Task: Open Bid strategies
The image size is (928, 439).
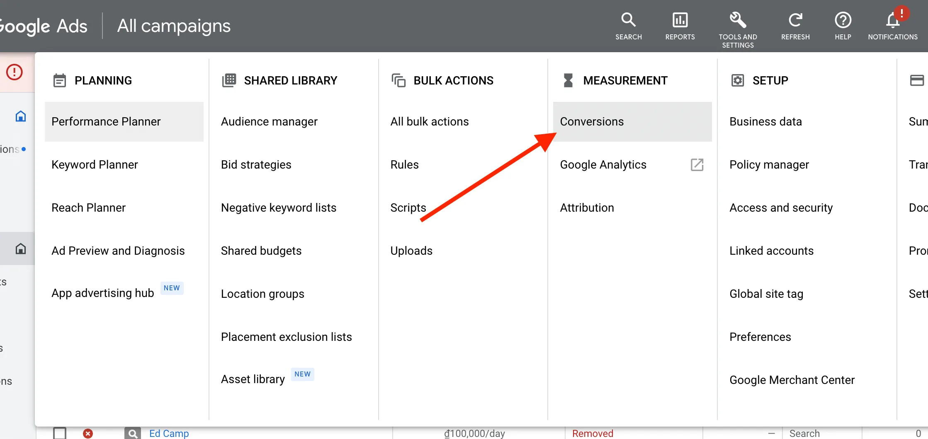Action: [256, 165]
